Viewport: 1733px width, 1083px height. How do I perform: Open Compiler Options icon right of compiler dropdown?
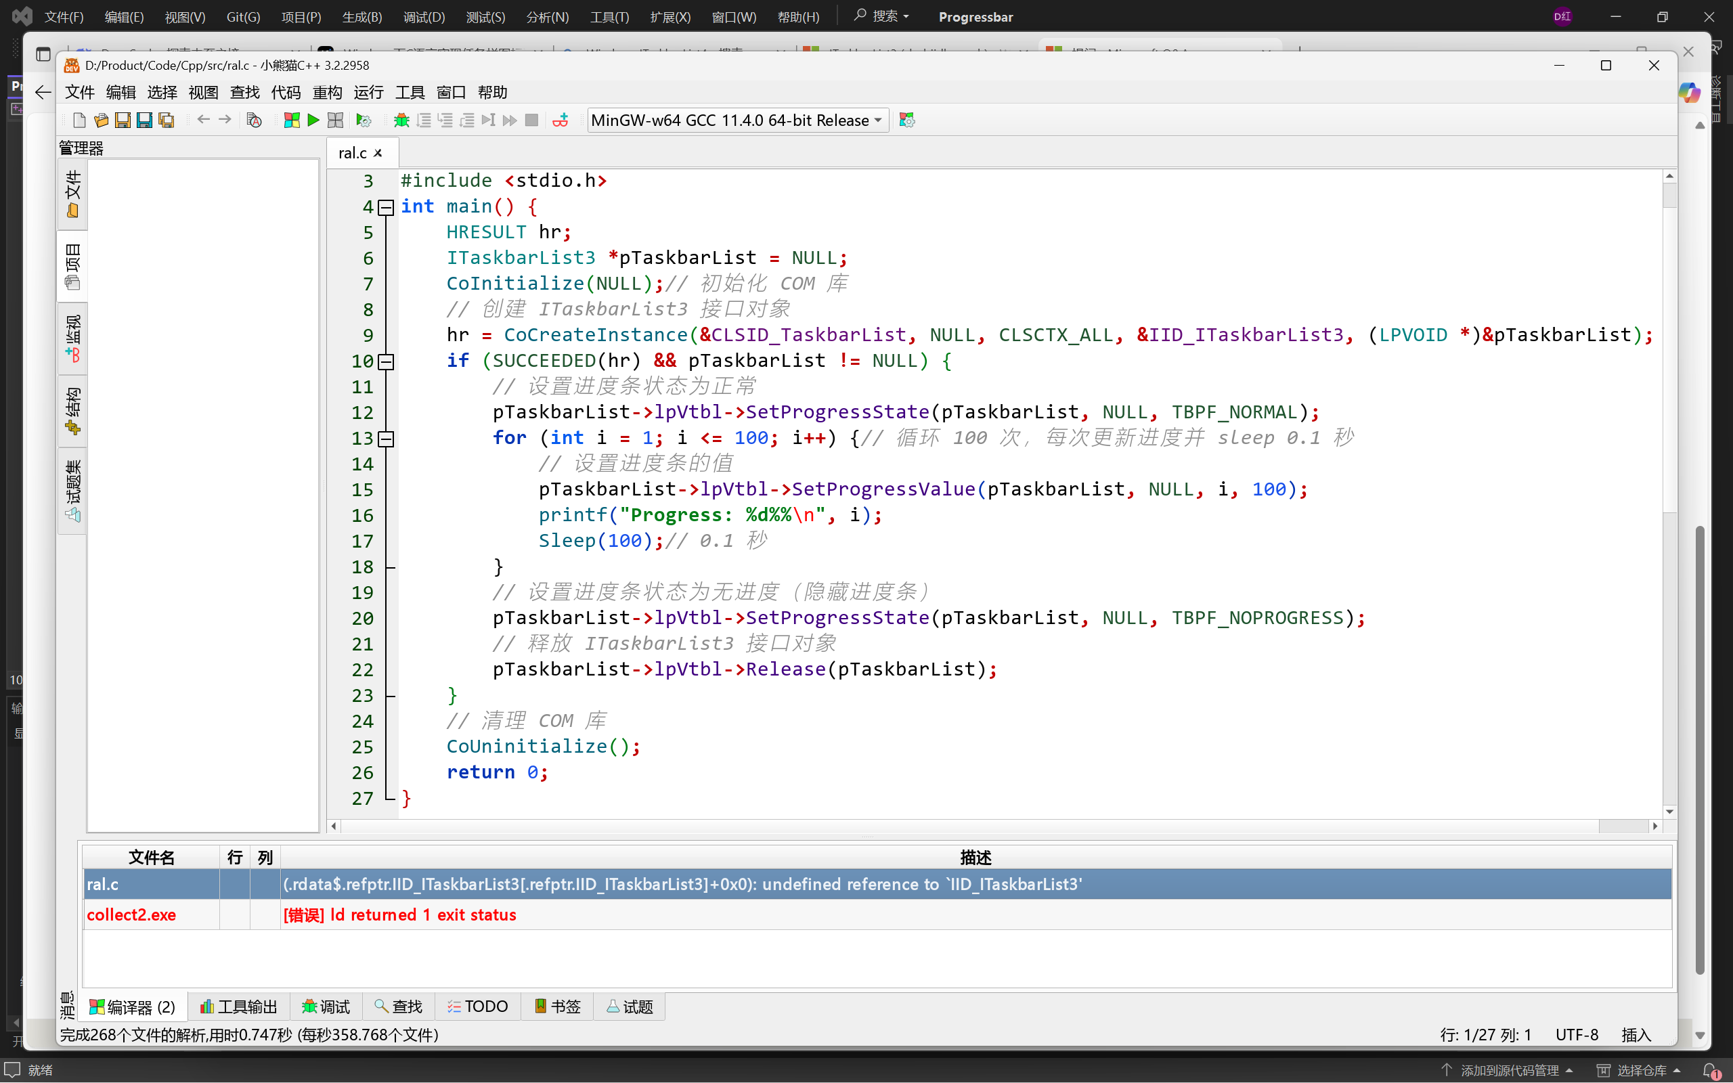click(907, 120)
